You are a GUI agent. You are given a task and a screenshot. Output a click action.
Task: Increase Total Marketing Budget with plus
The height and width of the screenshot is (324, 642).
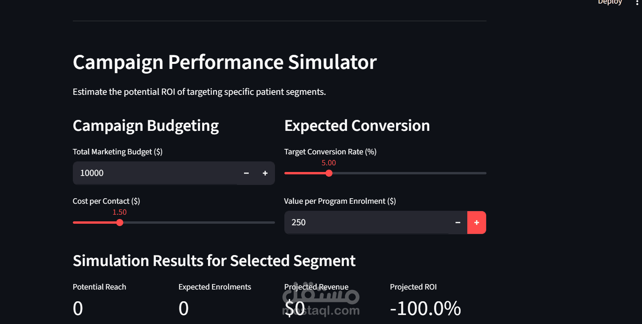click(265, 173)
